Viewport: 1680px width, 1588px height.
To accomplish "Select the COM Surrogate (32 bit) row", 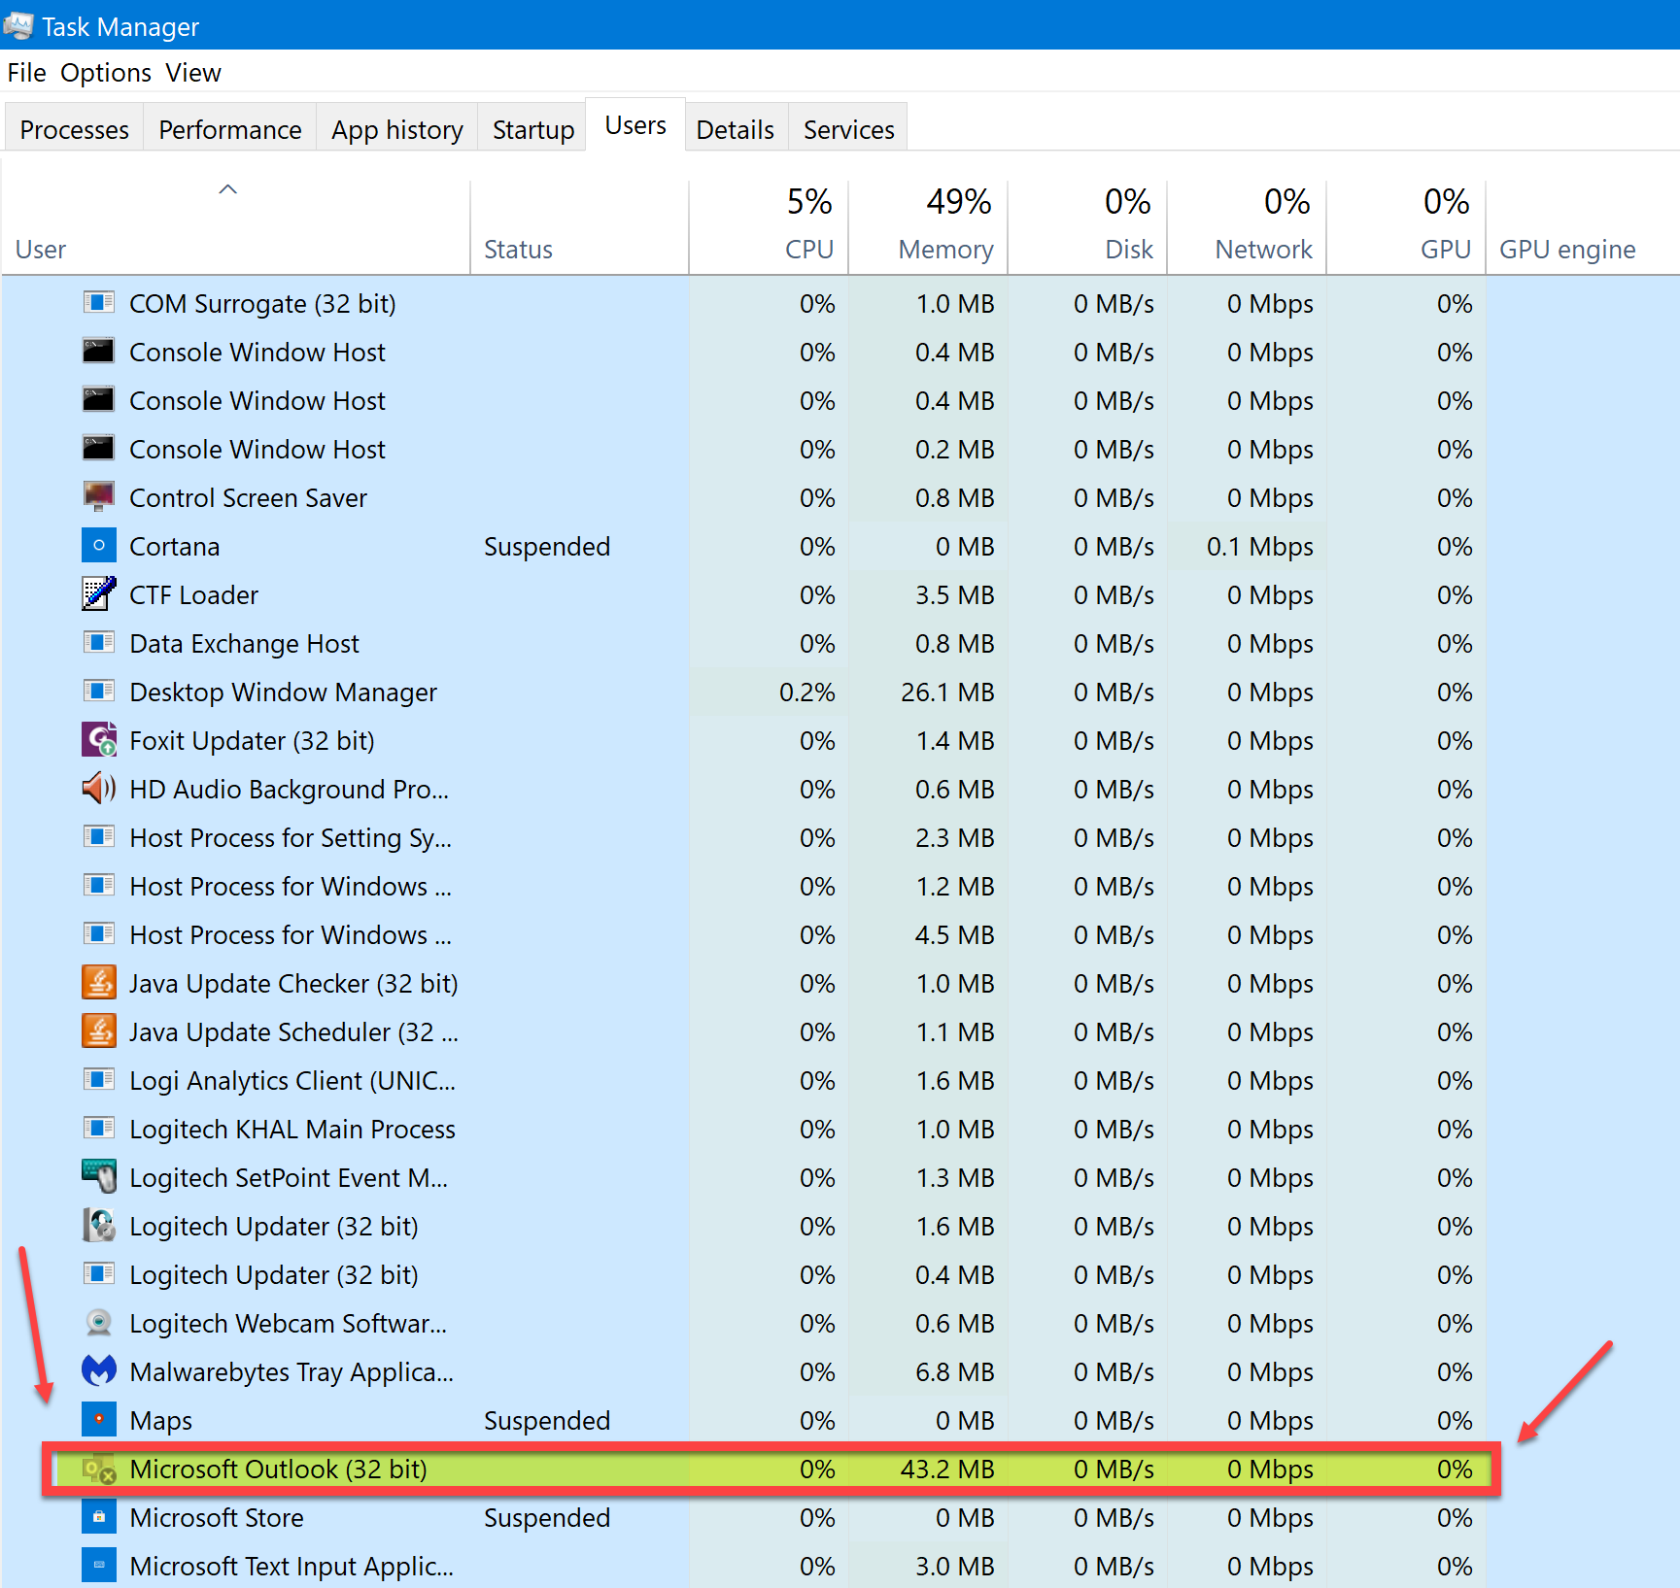I will pyautogui.click(x=840, y=303).
